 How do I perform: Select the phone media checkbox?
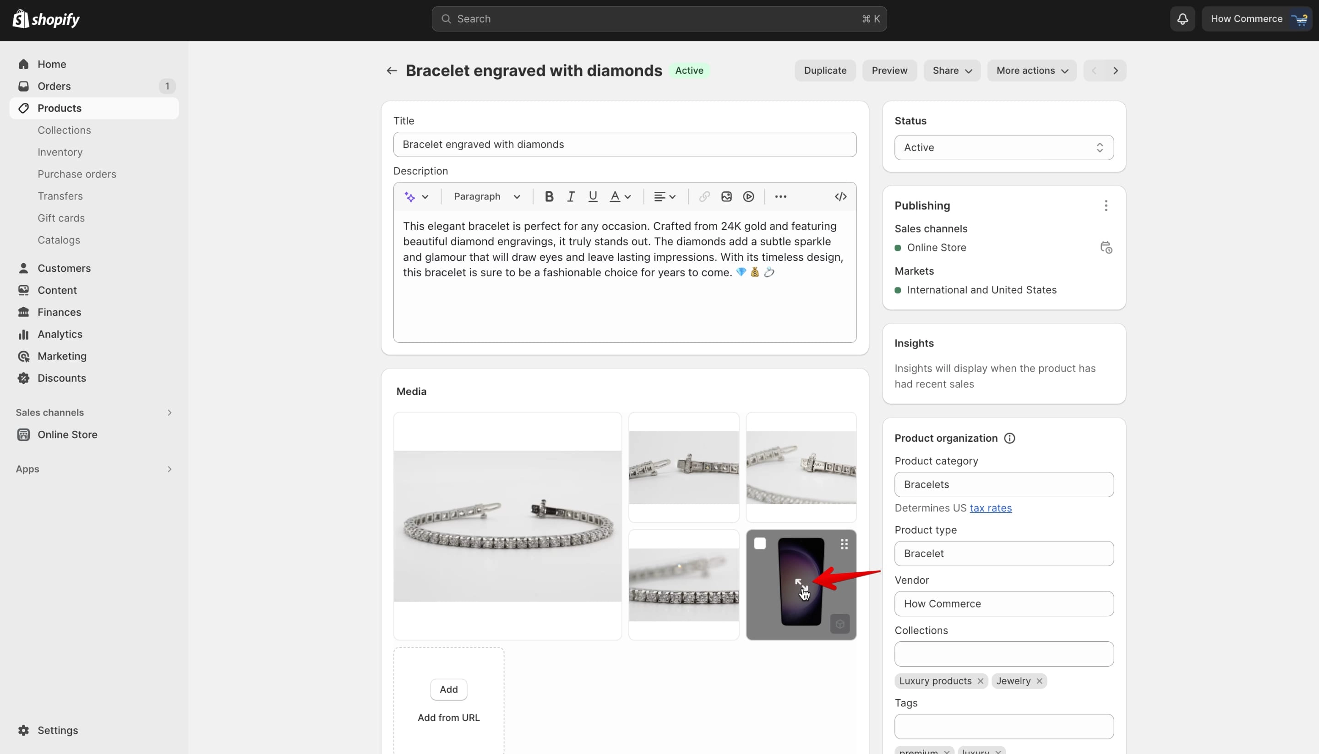[x=759, y=544]
